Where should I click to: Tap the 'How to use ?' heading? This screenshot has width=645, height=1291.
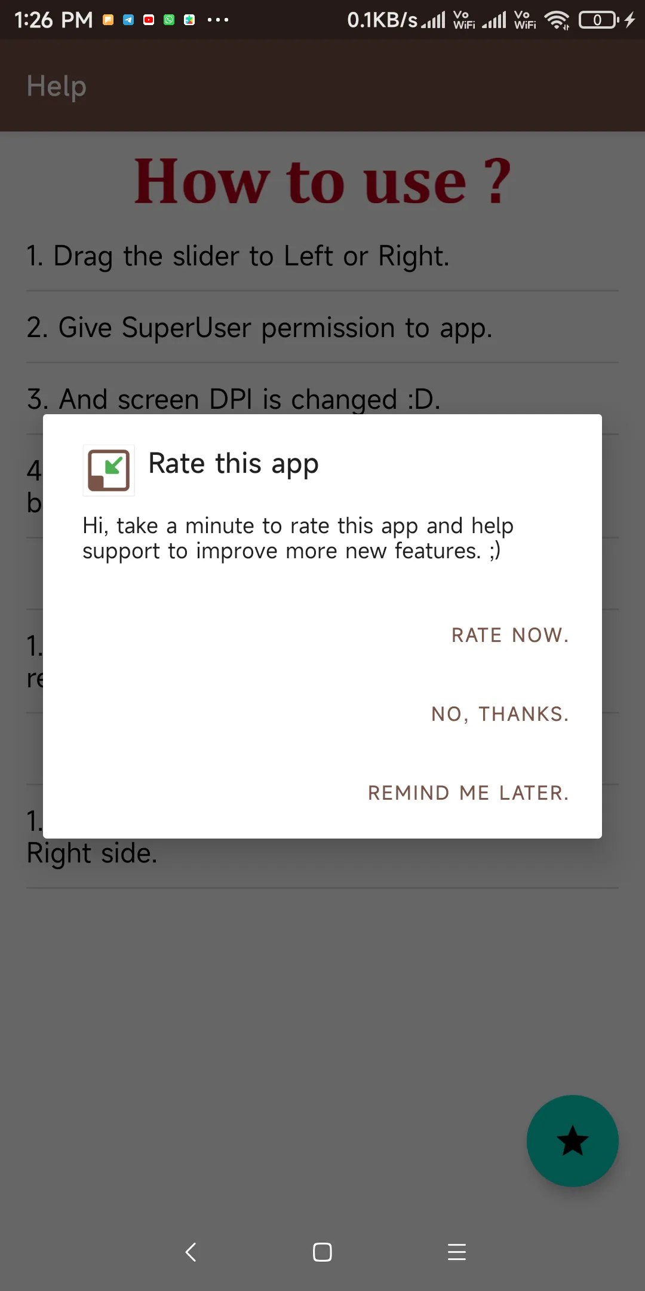click(x=322, y=181)
